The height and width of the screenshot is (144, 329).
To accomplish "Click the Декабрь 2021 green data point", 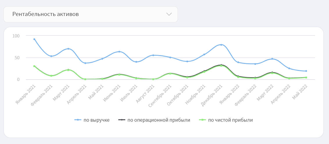I will [x=221, y=66].
